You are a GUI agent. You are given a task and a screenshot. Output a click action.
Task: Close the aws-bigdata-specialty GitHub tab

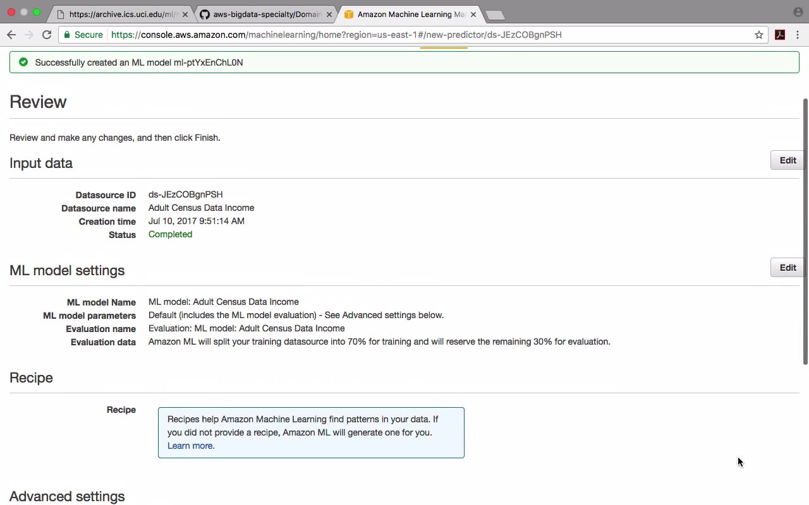click(329, 14)
